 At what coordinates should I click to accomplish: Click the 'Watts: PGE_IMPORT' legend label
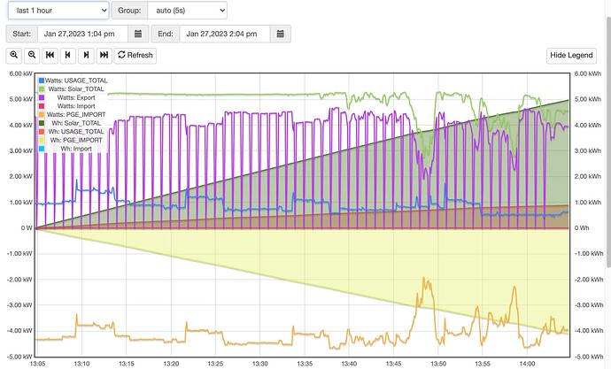(x=76, y=115)
